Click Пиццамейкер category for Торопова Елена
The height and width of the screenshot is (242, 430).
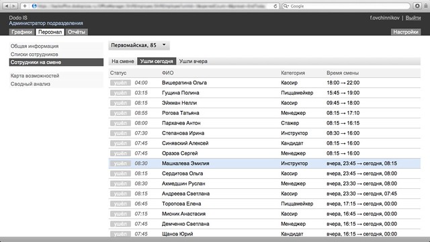tap(297, 204)
